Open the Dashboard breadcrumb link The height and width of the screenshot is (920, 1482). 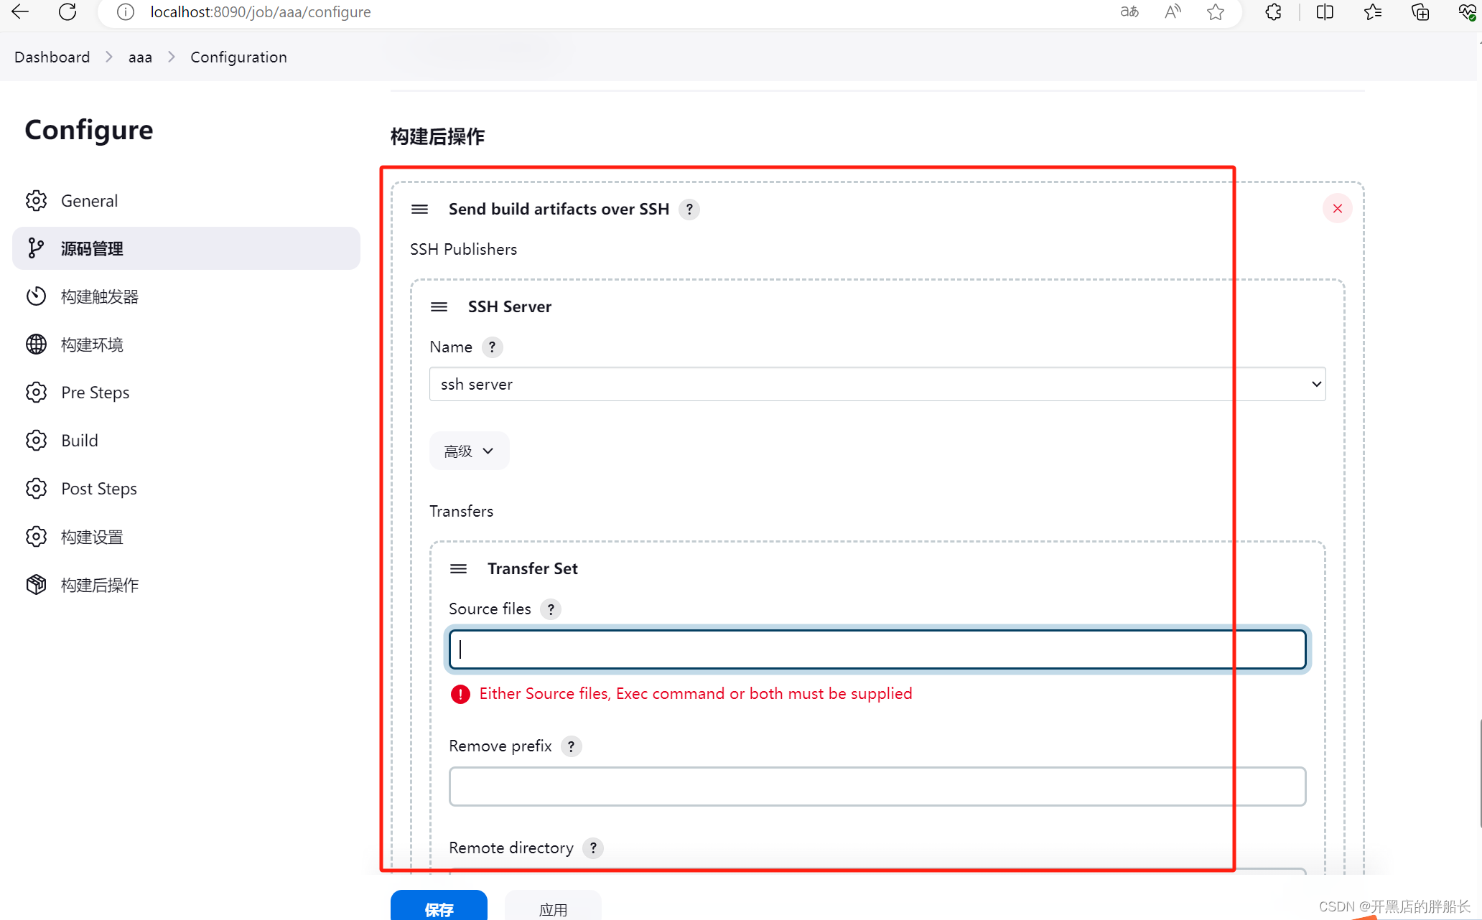[x=52, y=57]
